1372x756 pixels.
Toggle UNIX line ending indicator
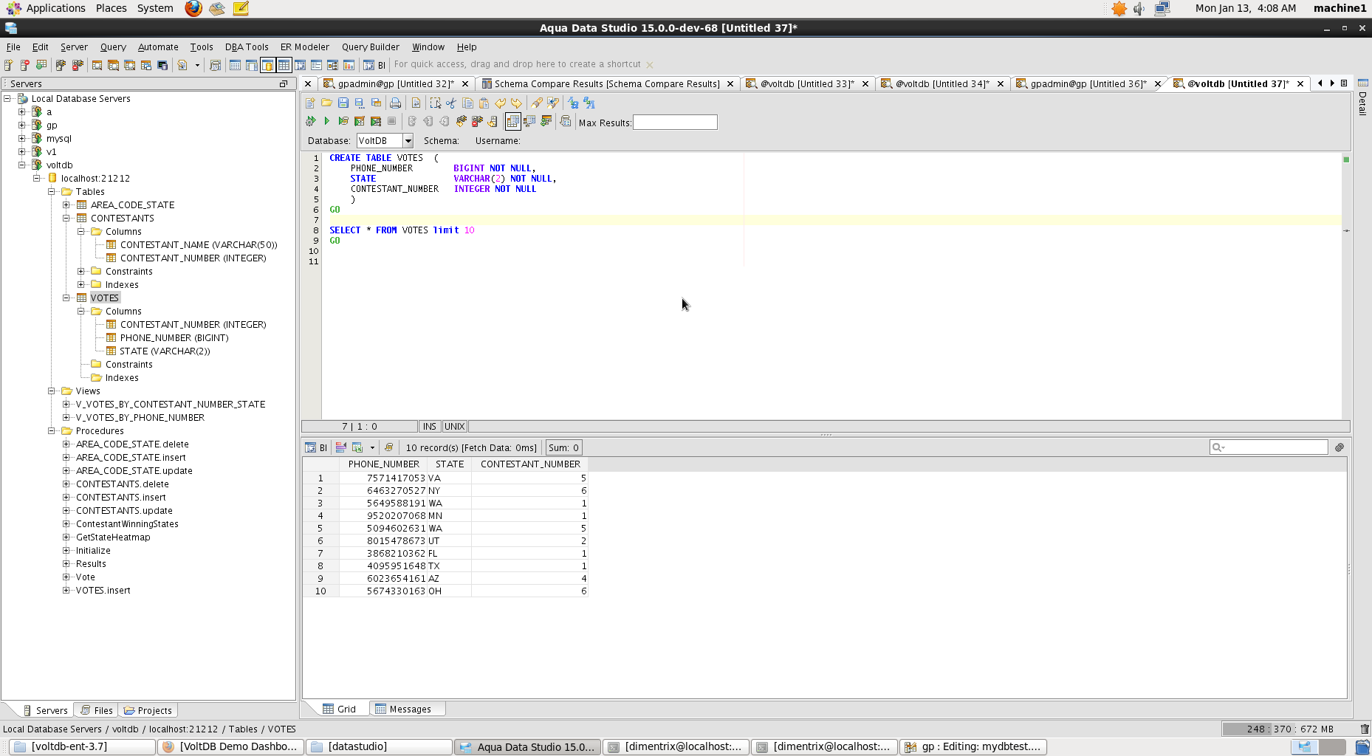pyautogui.click(x=455, y=427)
